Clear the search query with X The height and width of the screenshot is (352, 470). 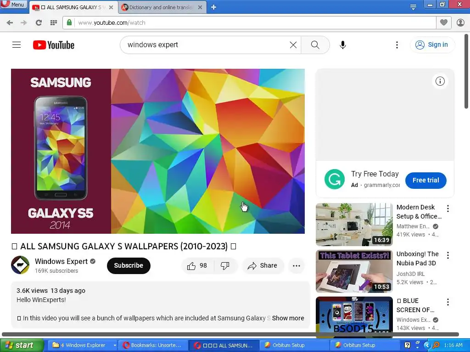(x=293, y=45)
